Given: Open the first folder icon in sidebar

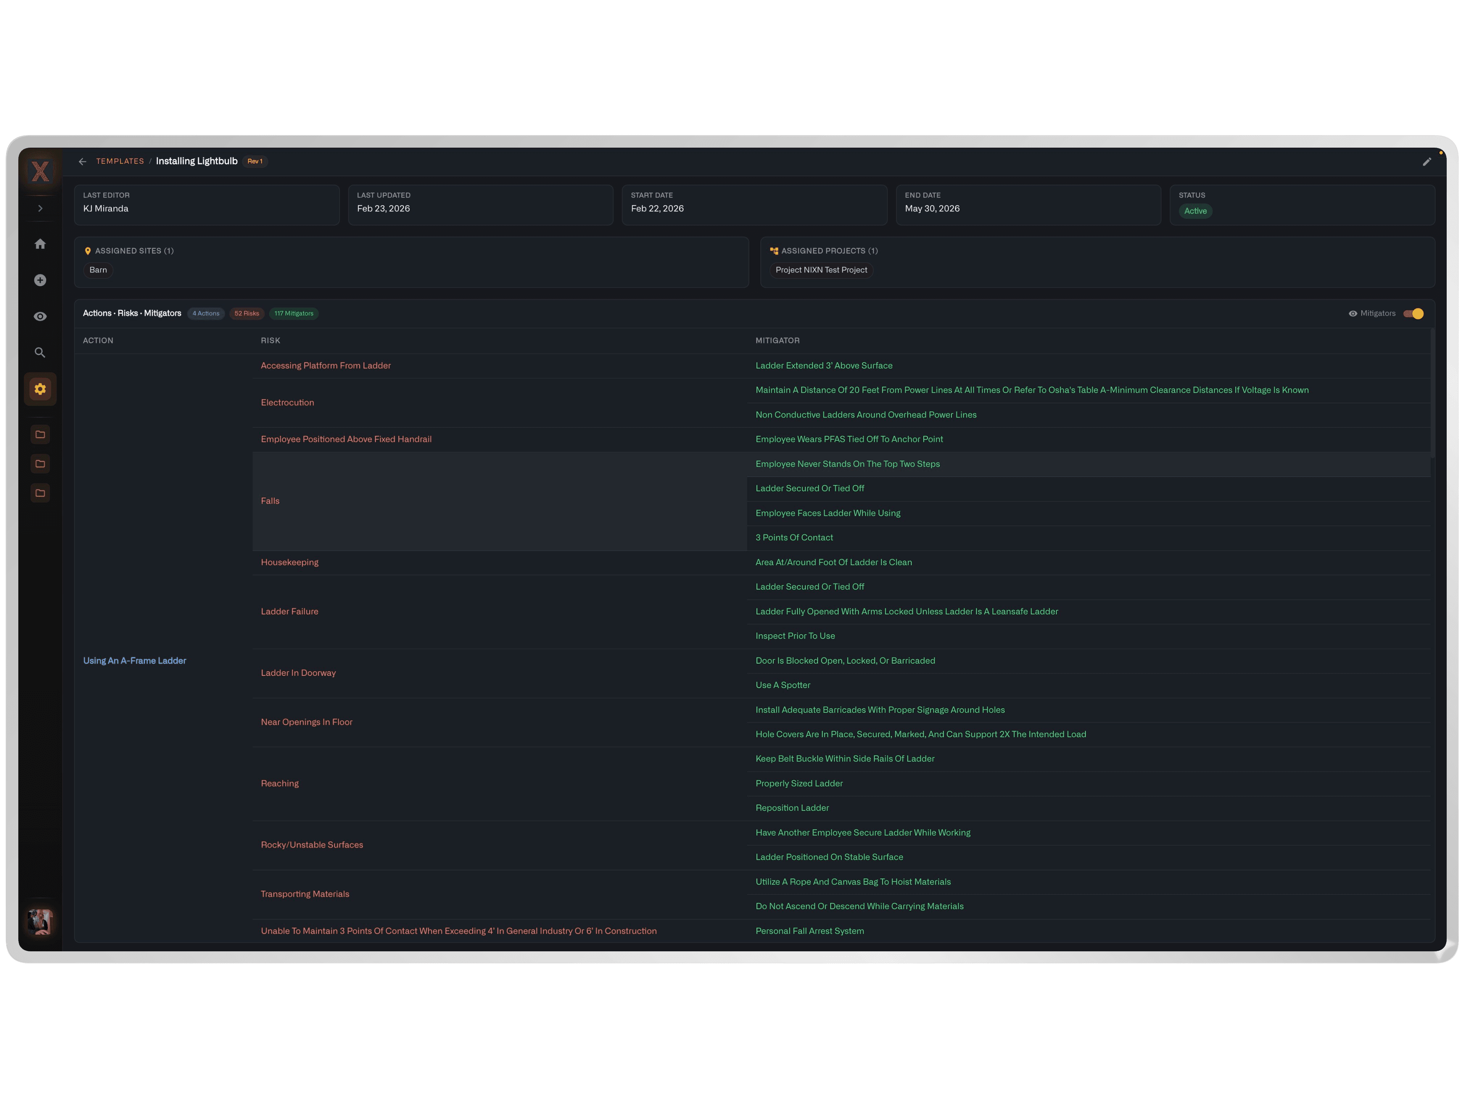Looking at the screenshot, I should 40,435.
